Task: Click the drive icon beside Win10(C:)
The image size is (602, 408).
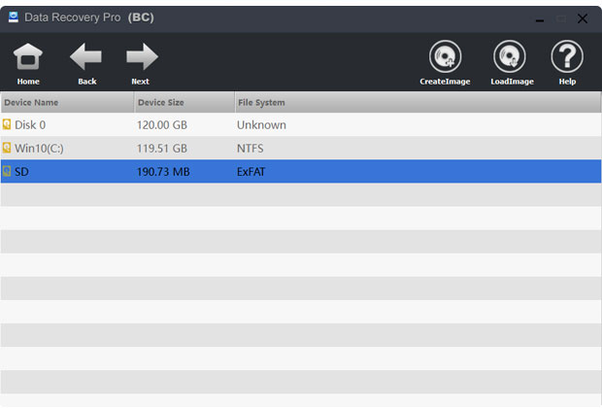Action: click(7, 148)
